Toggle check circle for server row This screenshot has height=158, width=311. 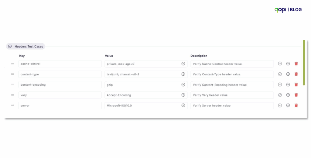(280, 105)
